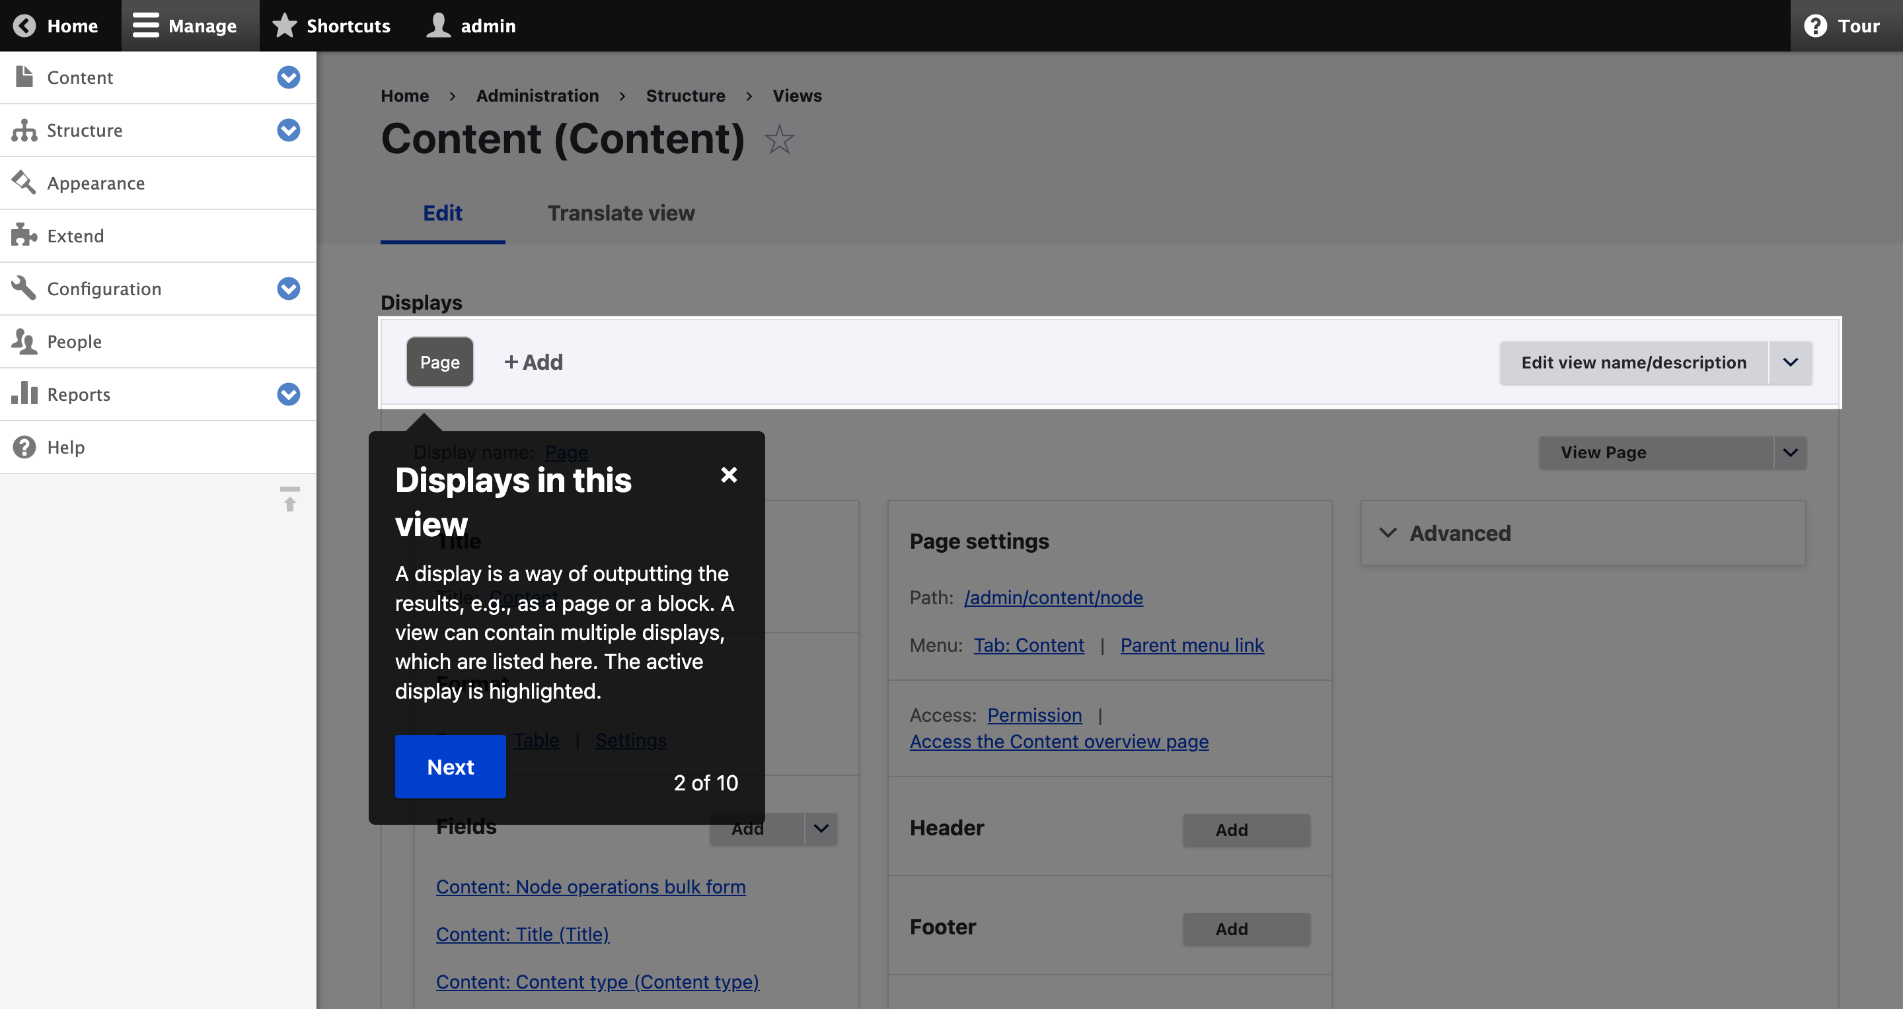
Task: Click the Reports bar-chart icon
Action: coord(24,394)
